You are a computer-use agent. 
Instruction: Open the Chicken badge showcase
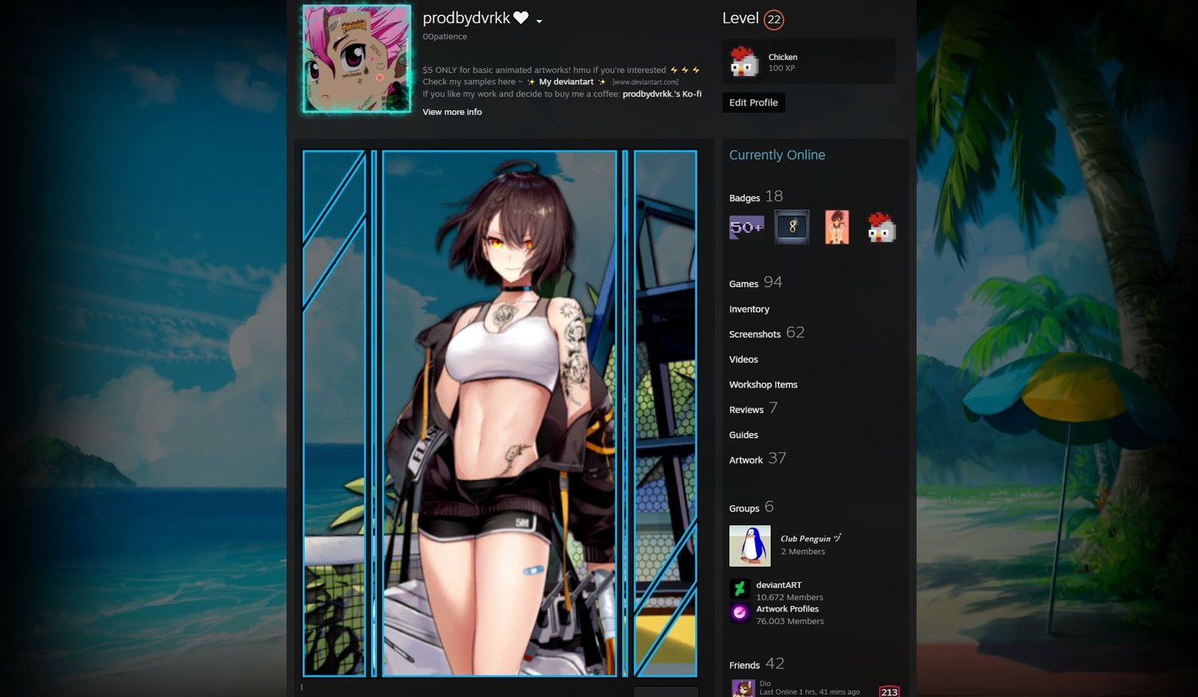tap(808, 62)
